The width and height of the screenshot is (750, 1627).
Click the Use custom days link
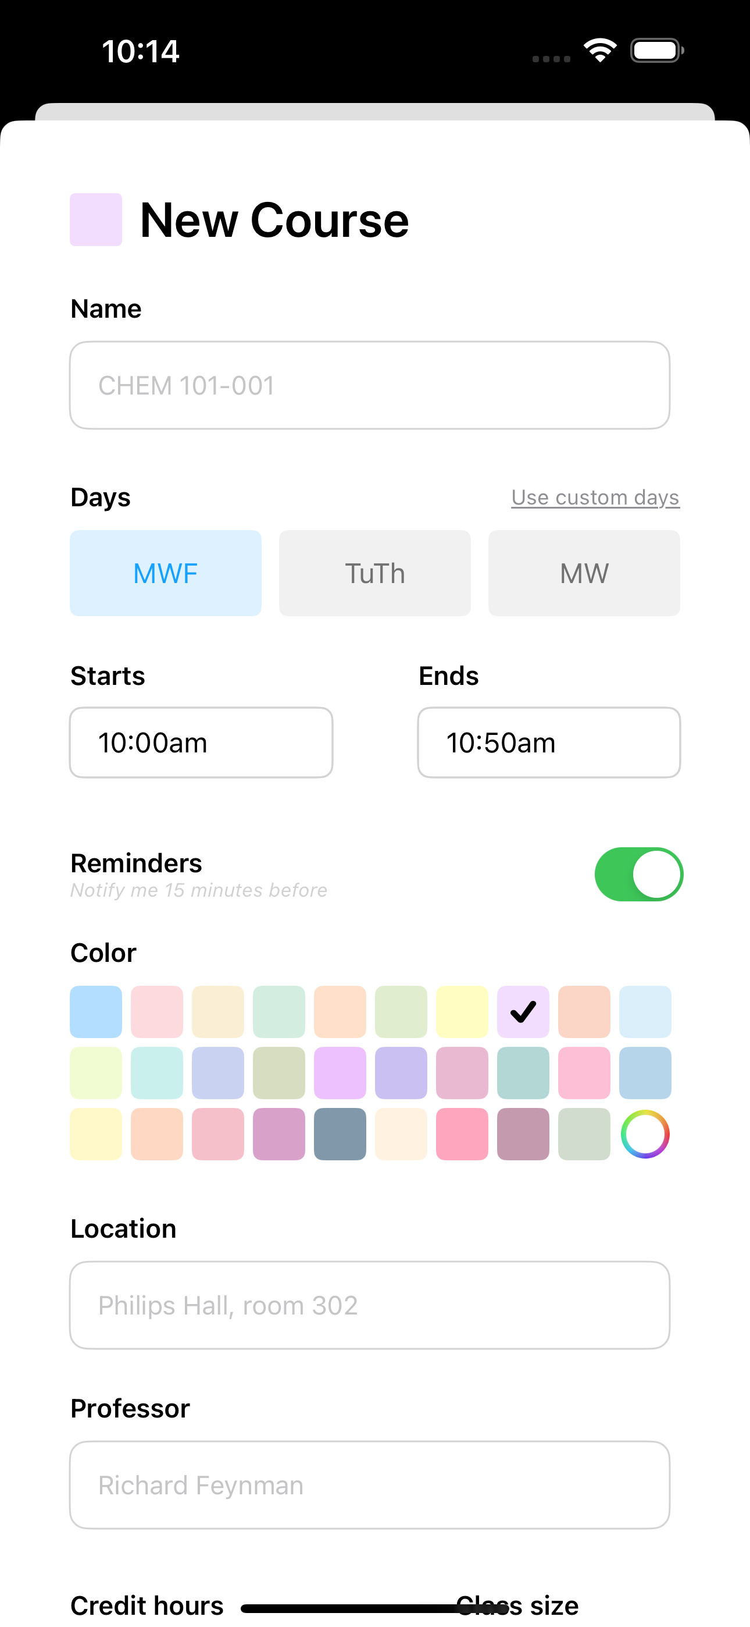pyautogui.click(x=595, y=497)
